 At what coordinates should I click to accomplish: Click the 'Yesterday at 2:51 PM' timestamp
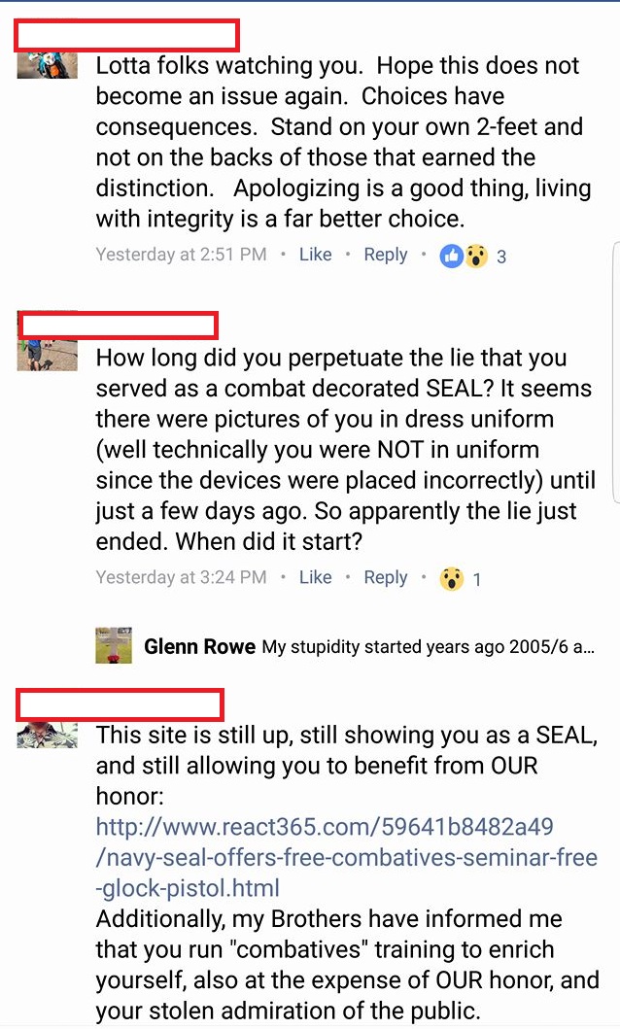coord(181,255)
